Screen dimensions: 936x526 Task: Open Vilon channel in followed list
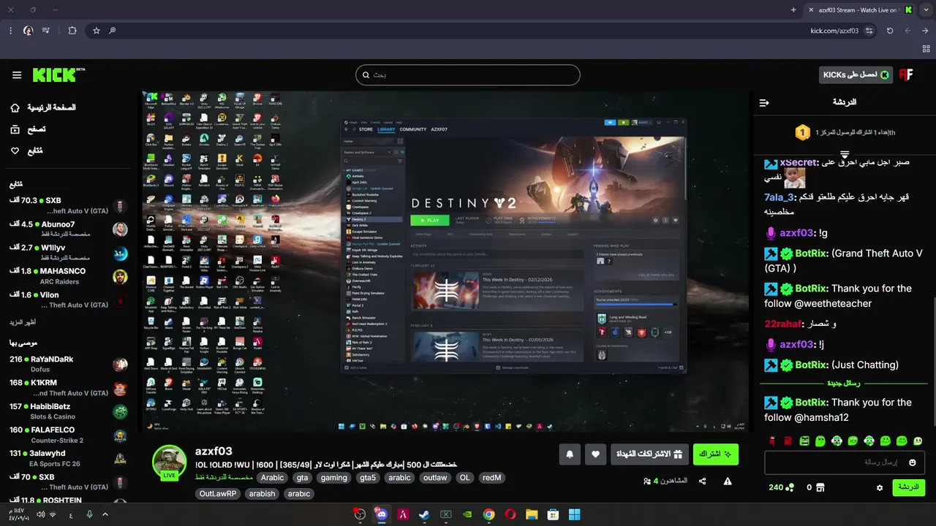(x=69, y=300)
